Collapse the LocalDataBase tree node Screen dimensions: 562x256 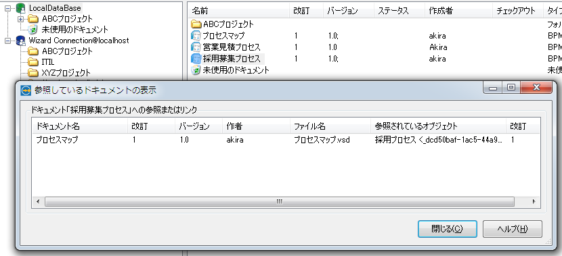[8, 8]
